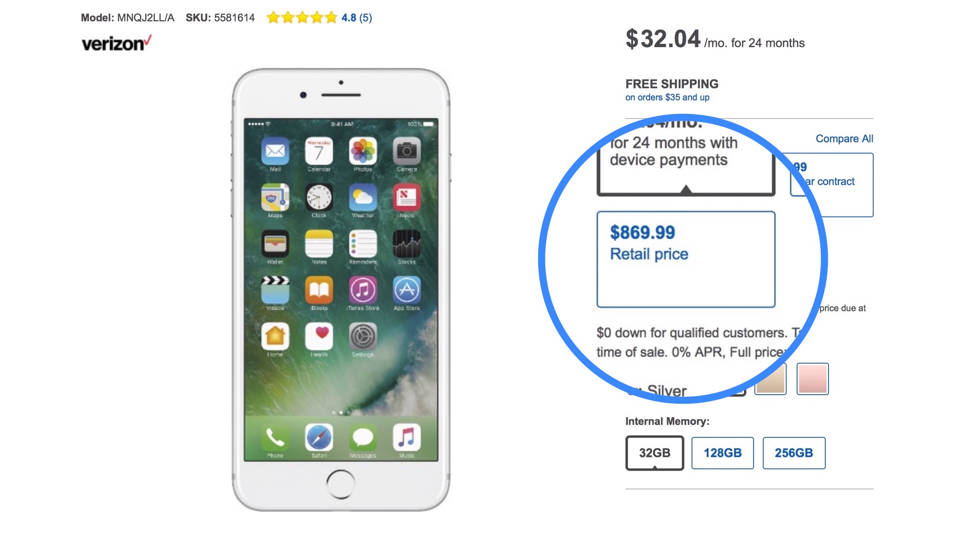965x543 pixels.
Task: Tap the Safari icon in dock
Action: (319, 437)
